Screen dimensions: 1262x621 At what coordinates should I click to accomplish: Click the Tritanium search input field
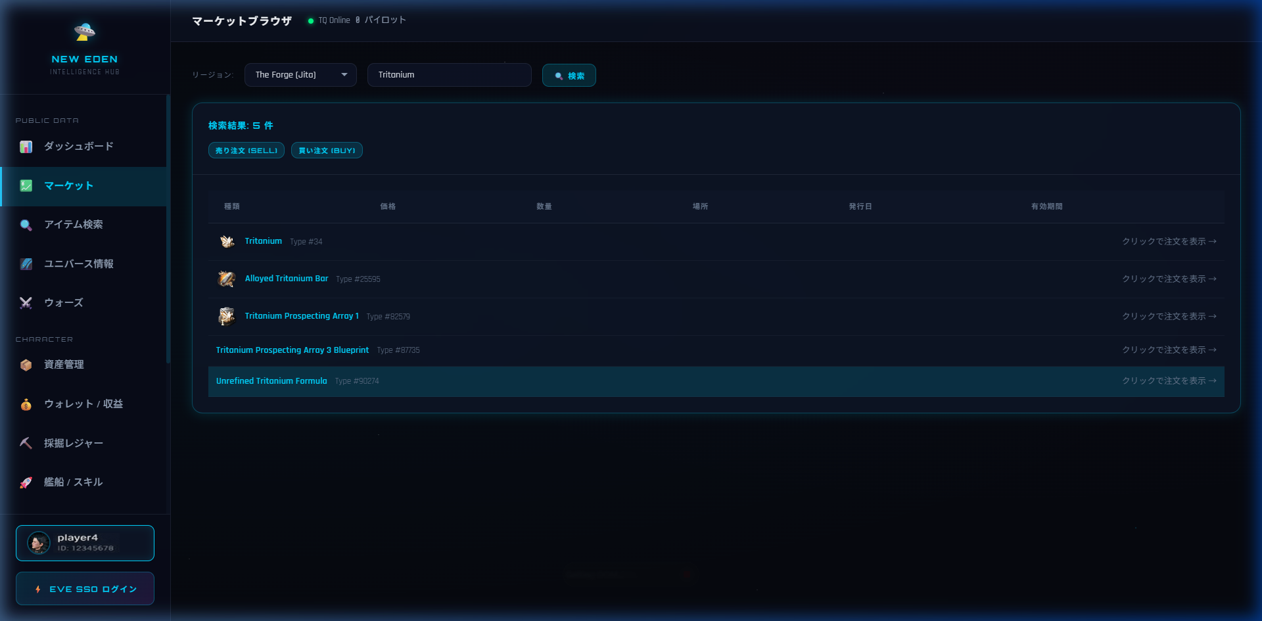[x=449, y=75]
